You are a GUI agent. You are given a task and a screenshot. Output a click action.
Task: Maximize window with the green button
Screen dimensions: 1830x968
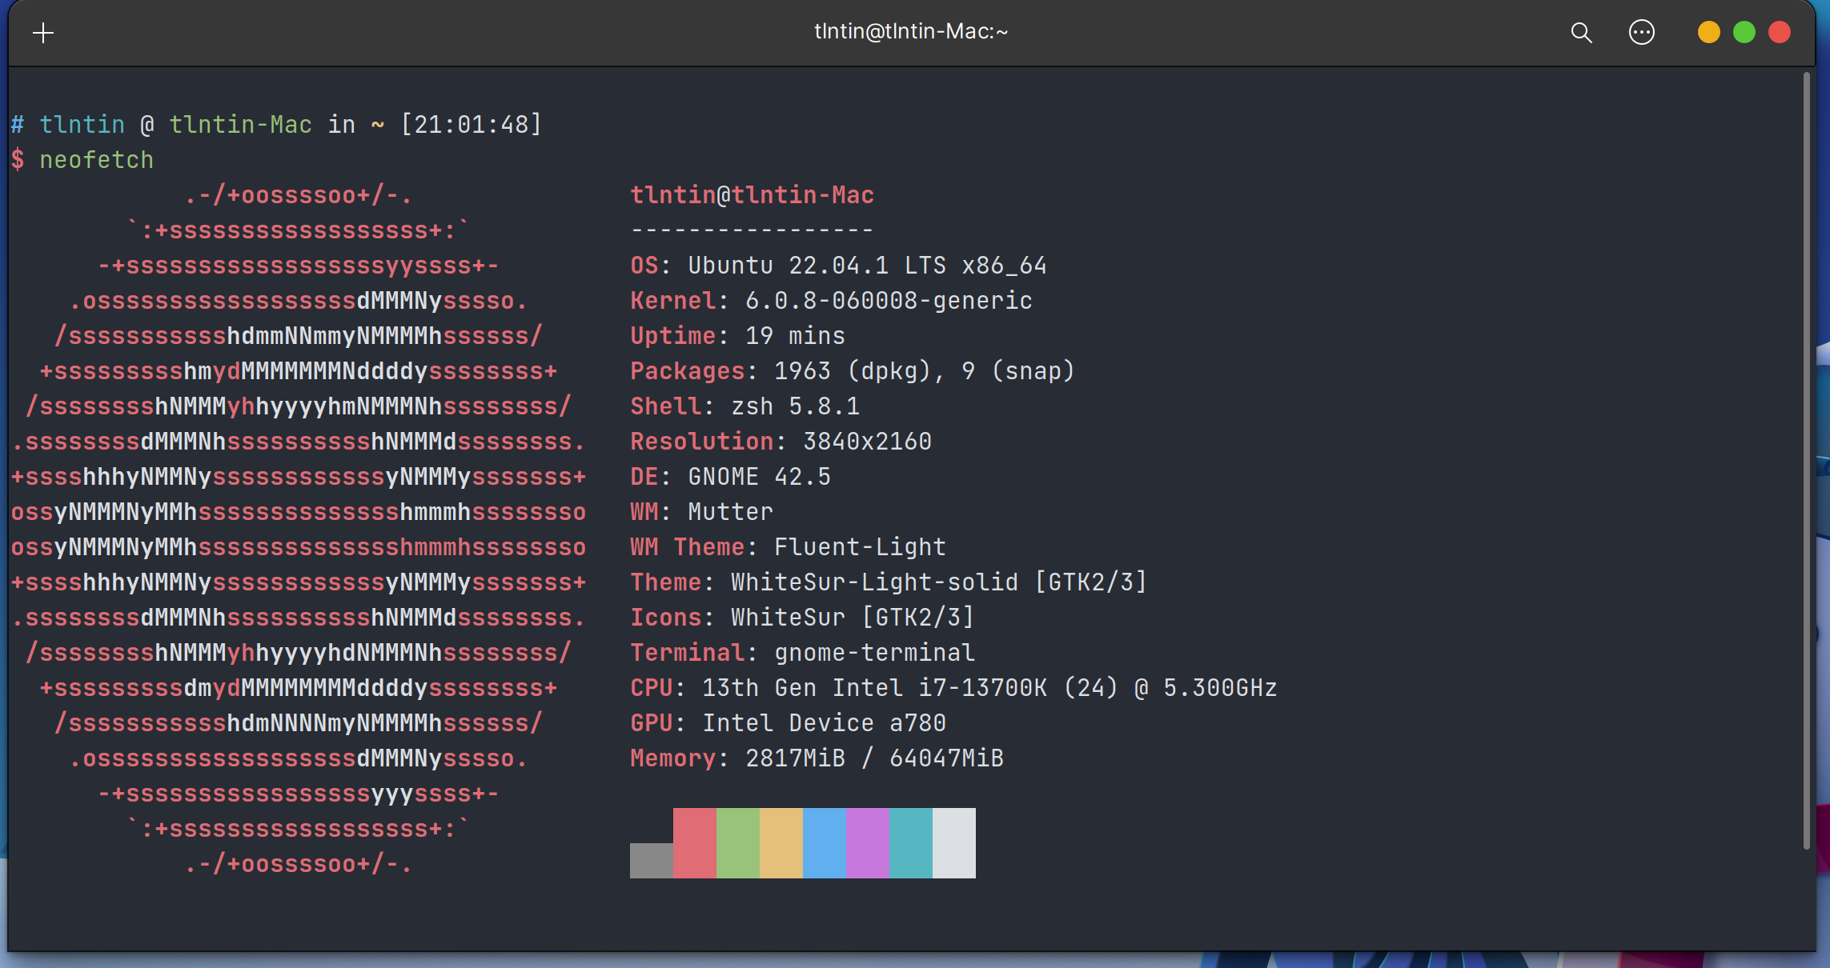(x=1744, y=33)
